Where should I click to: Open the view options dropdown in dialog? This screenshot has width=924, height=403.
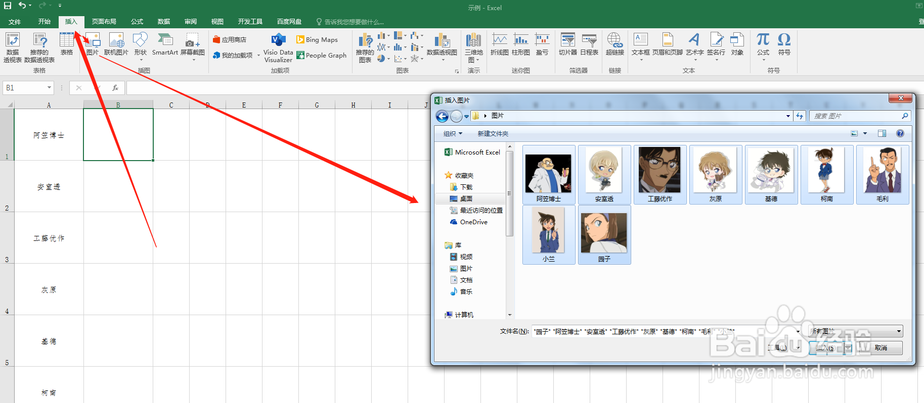click(x=865, y=133)
